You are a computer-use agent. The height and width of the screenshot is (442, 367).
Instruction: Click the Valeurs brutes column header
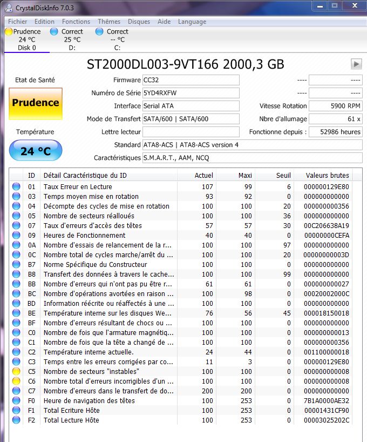tap(323, 175)
